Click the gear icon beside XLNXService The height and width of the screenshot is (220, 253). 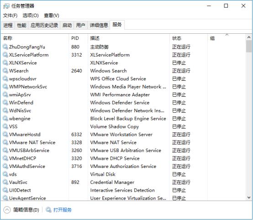click(5, 63)
